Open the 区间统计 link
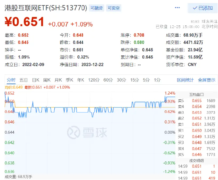218x180 pixels. pos(185,80)
